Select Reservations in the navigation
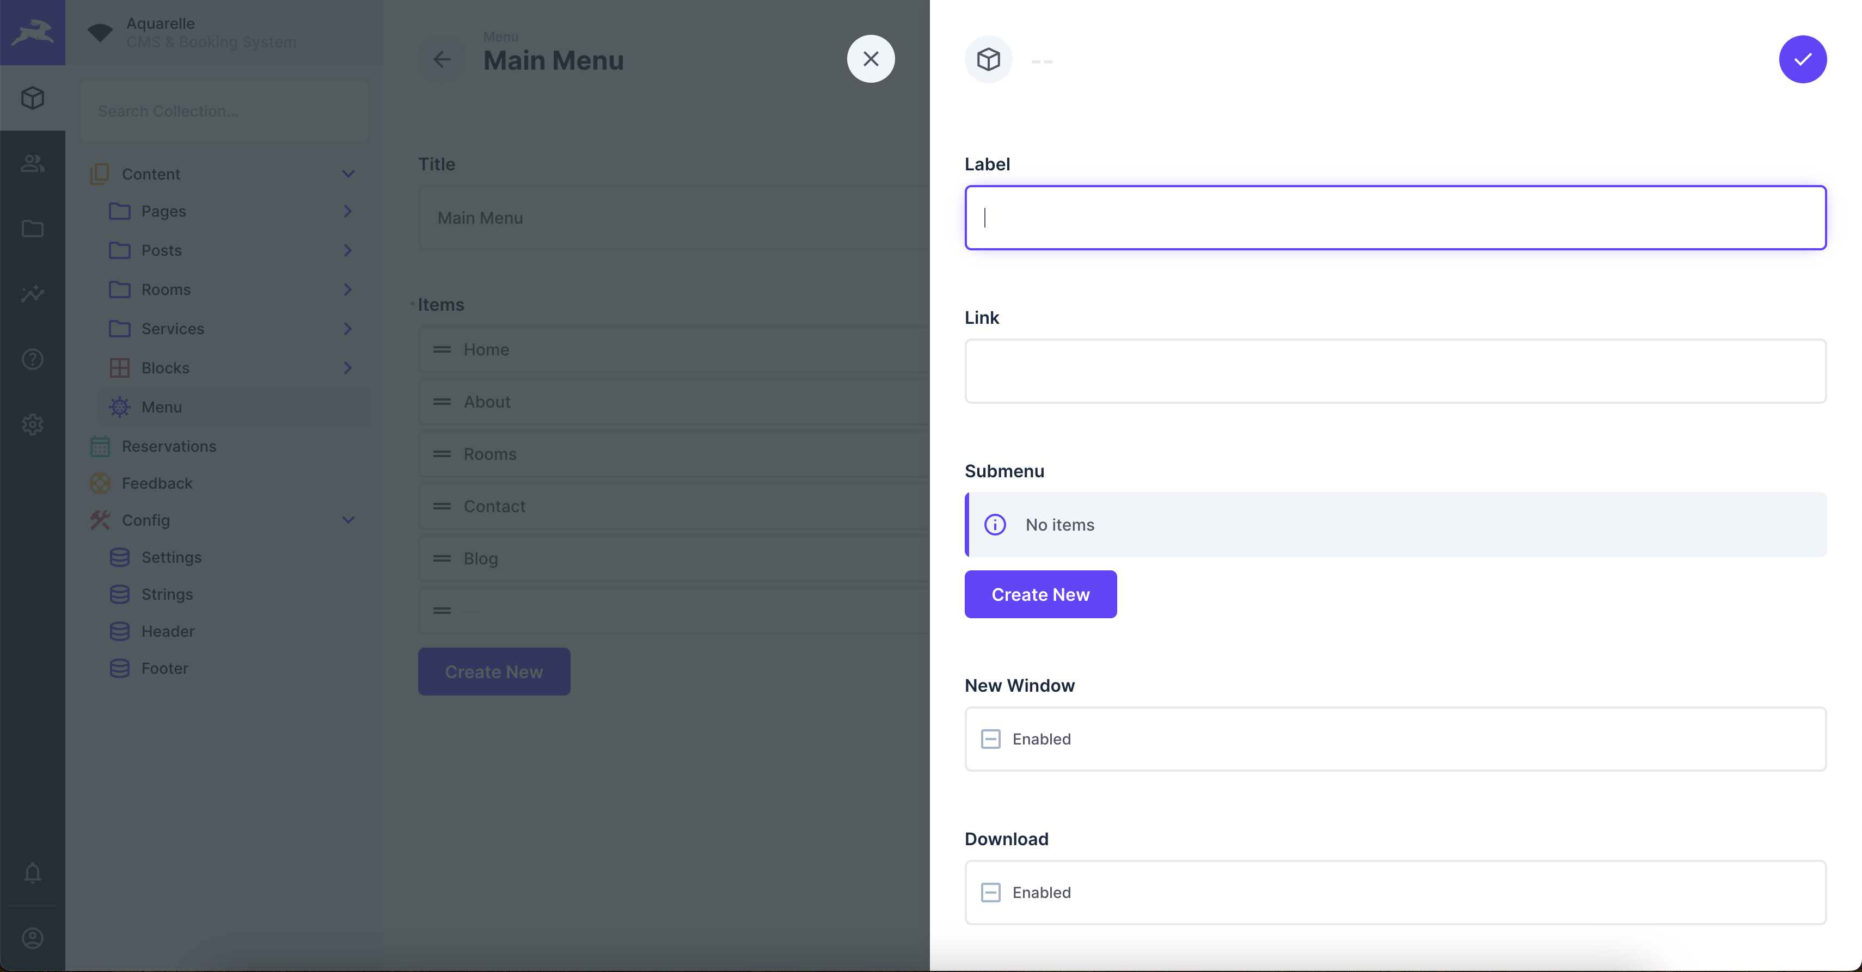Viewport: 1862px width, 972px height. (x=168, y=447)
